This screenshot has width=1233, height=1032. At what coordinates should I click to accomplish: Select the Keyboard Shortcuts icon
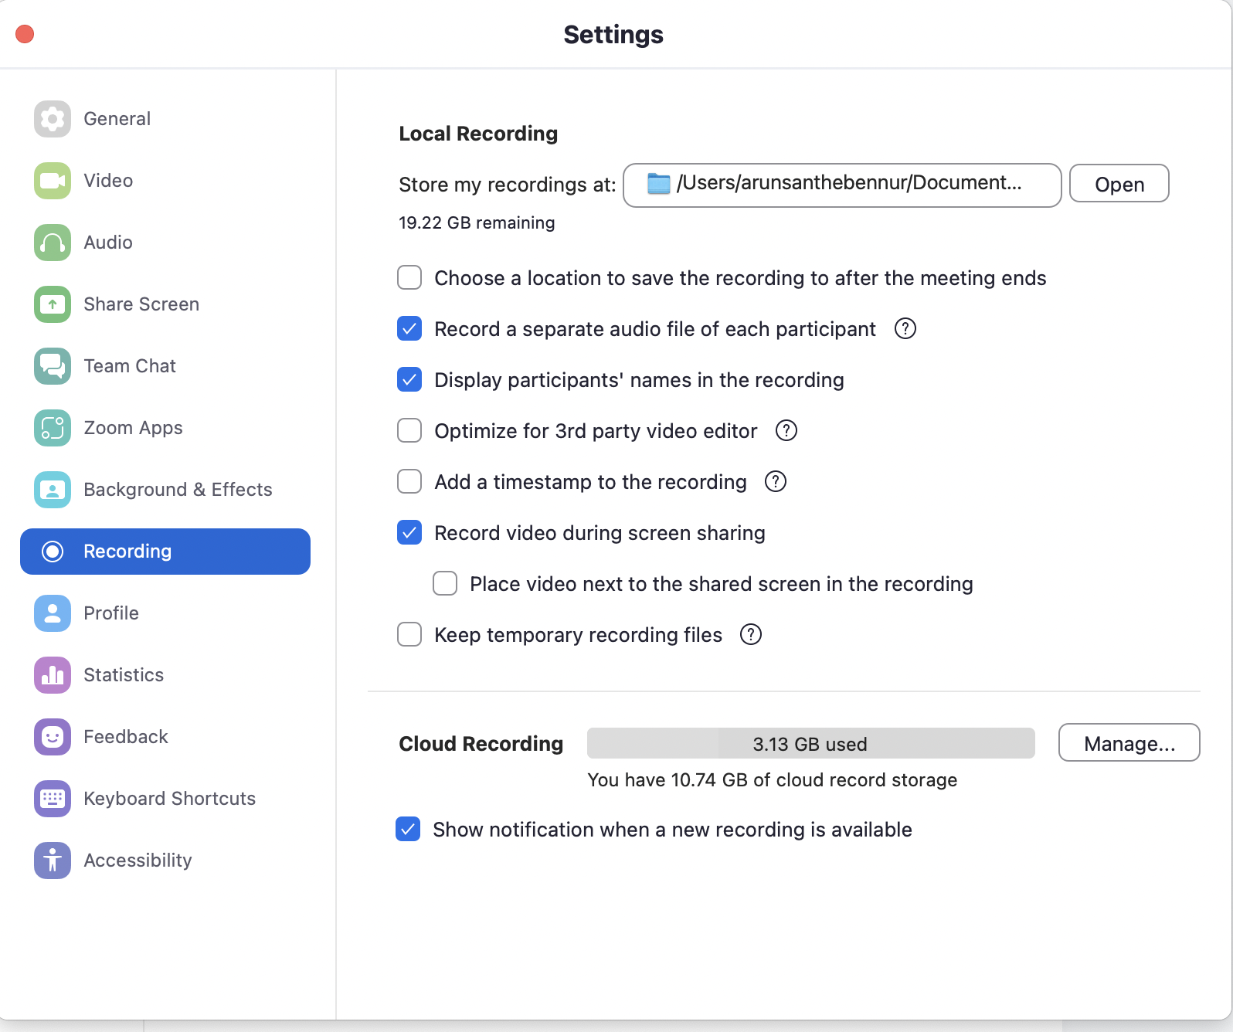[53, 799]
